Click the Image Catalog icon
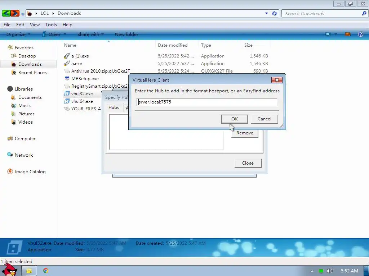This screenshot has width=369, height=276. coord(10,171)
